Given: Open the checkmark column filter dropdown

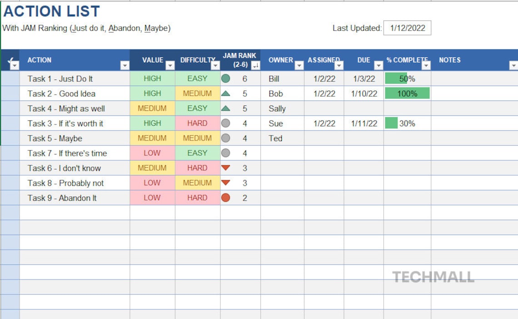Looking at the screenshot, I should 15,65.
